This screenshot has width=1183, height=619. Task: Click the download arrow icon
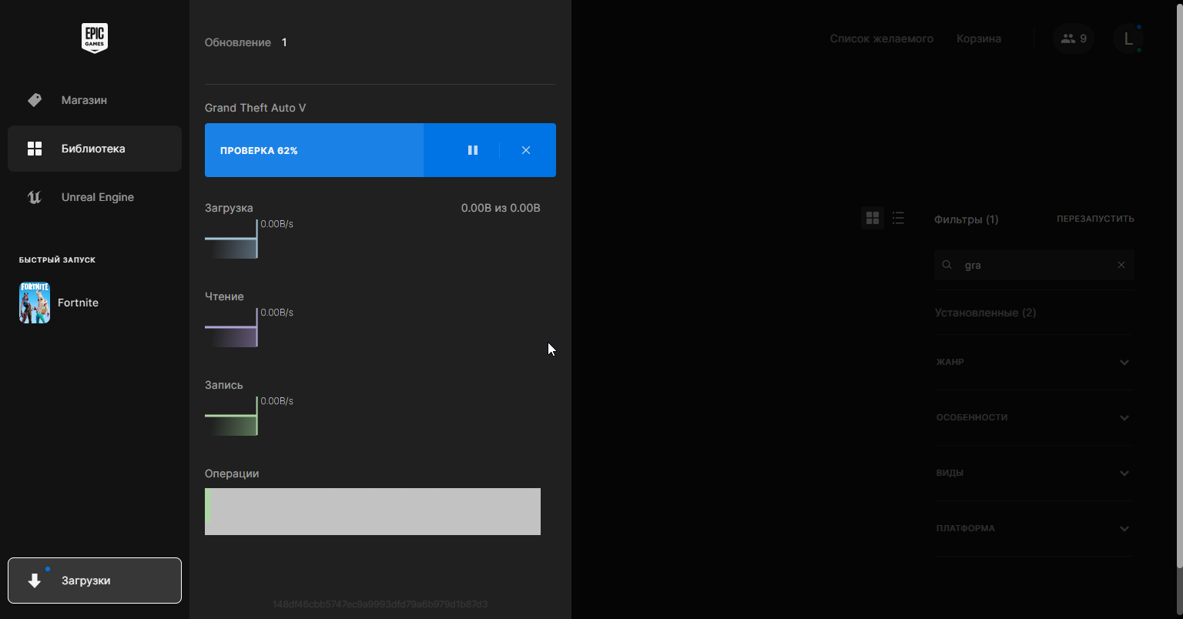click(x=35, y=581)
